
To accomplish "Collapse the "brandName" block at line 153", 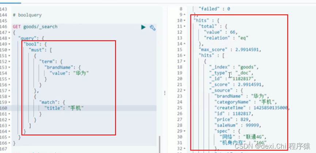I will point(9,67).
